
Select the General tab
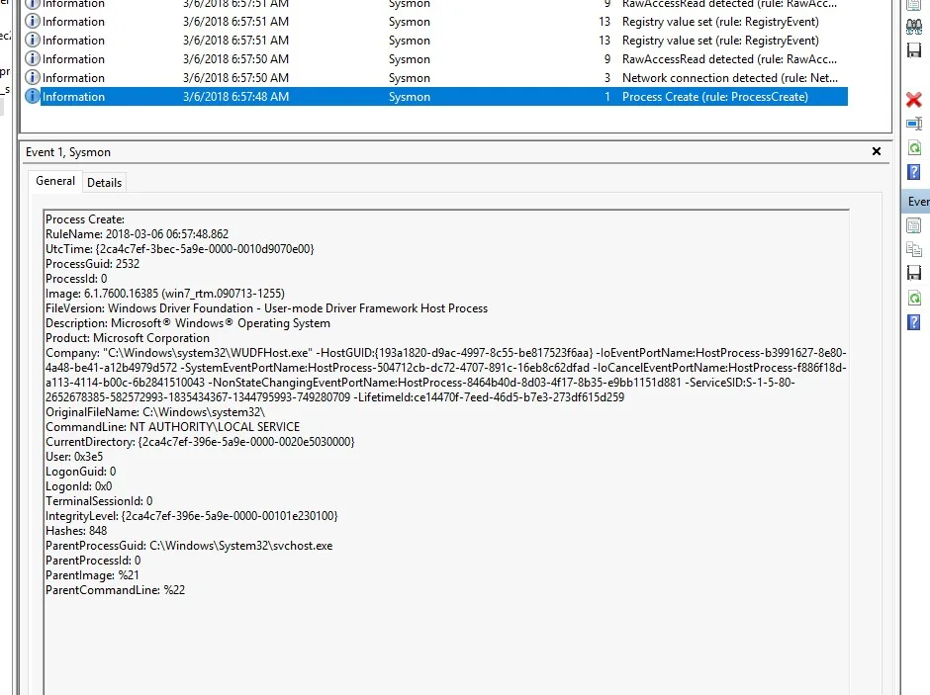click(55, 181)
